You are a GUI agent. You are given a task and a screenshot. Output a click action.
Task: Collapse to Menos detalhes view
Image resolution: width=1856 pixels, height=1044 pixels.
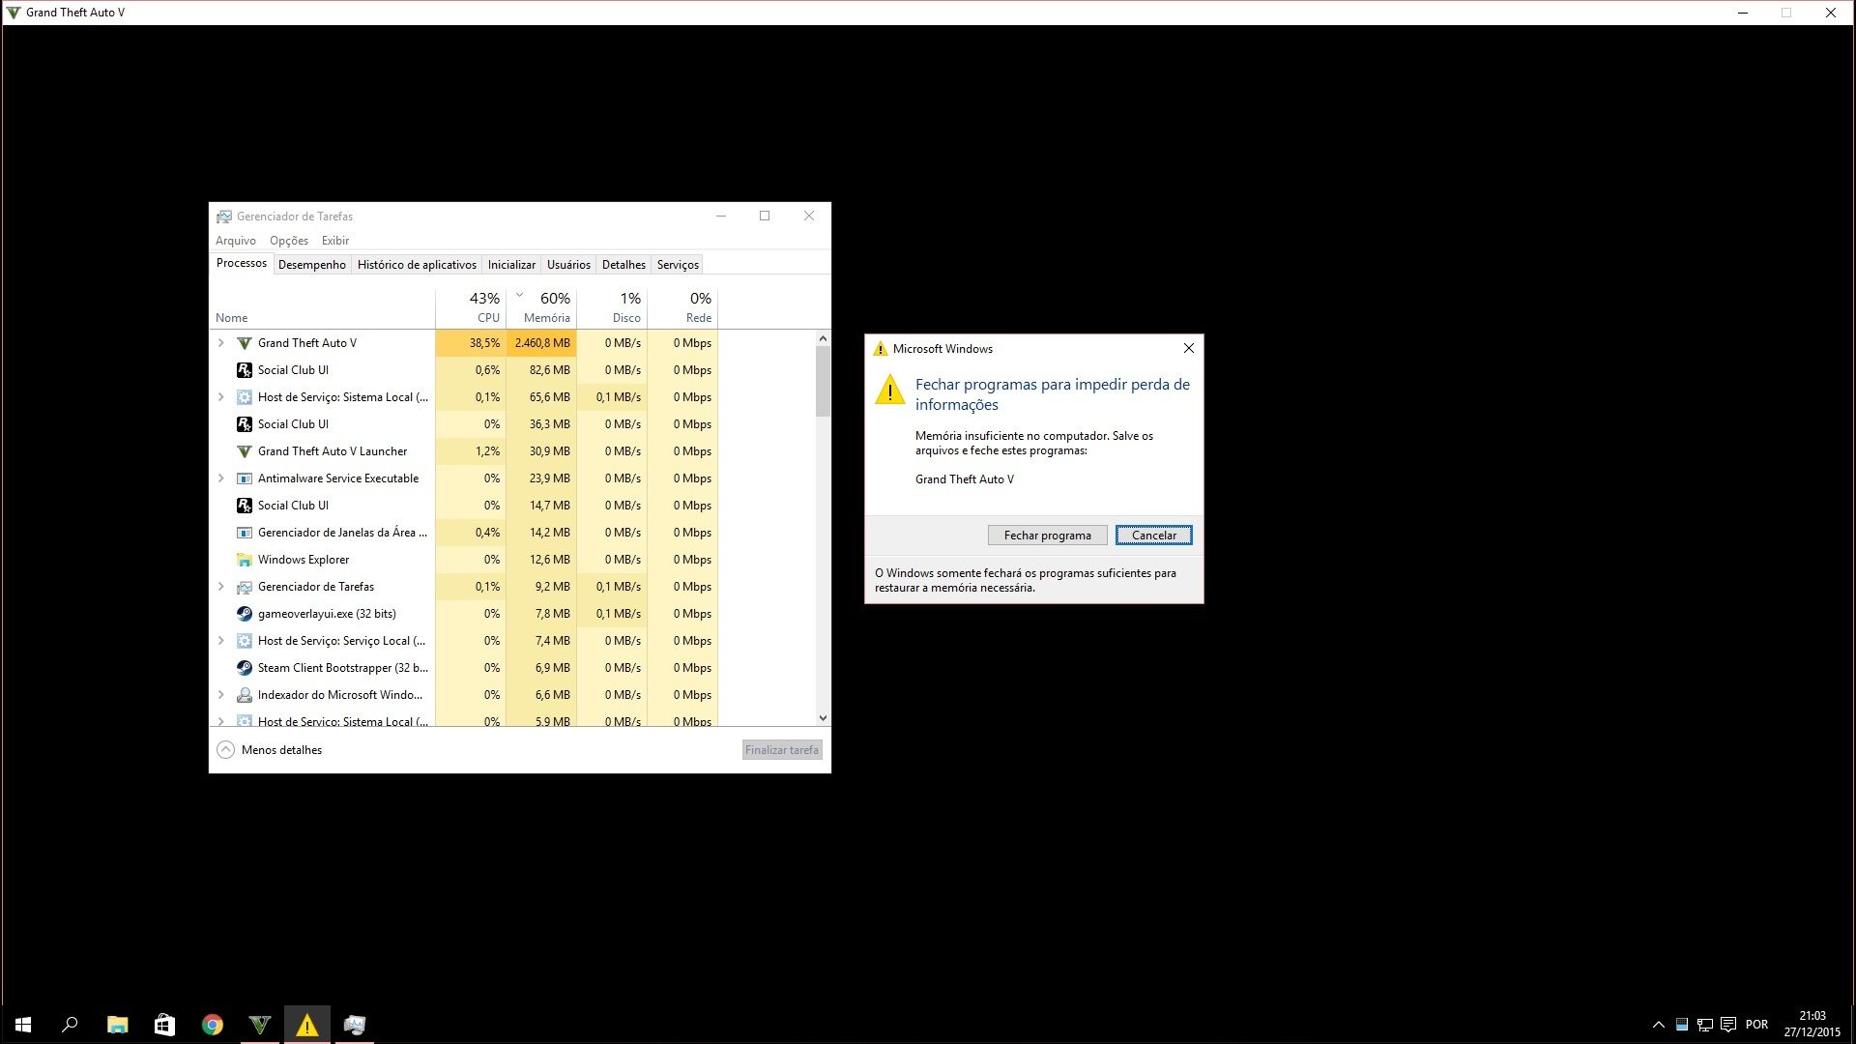pos(269,750)
